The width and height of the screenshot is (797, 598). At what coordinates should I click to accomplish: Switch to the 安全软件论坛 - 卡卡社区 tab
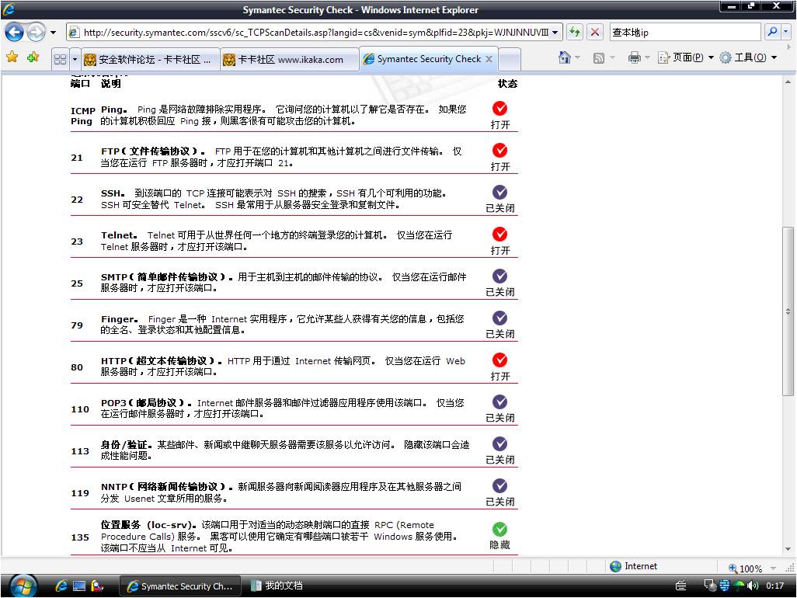(150, 60)
